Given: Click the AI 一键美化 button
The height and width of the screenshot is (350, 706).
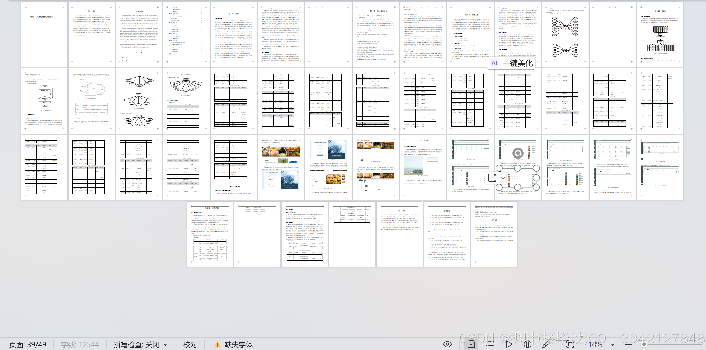Looking at the screenshot, I should pos(512,63).
